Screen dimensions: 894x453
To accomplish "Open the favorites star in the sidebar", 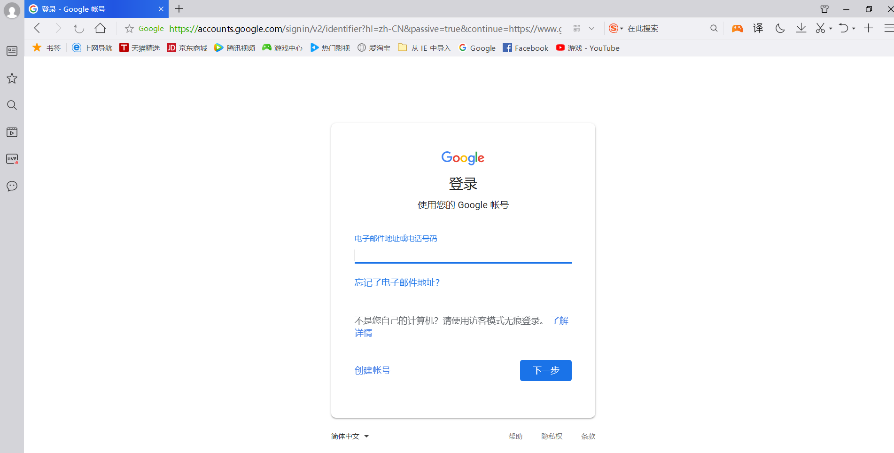I will tap(12, 78).
